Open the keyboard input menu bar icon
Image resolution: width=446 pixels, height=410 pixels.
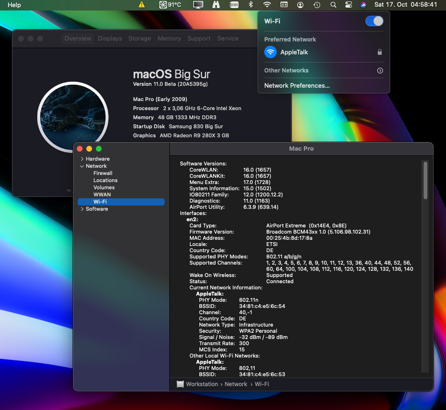pyautogui.click(x=284, y=5)
